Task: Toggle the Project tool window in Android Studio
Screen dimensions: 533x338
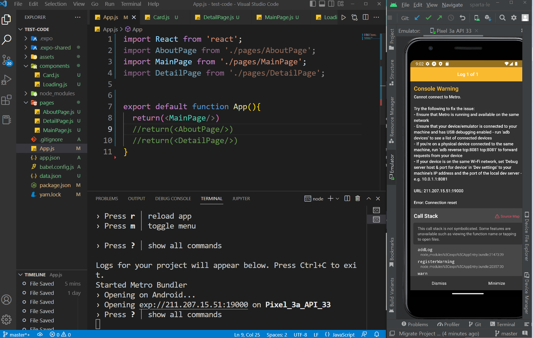Action: (x=392, y=39)
